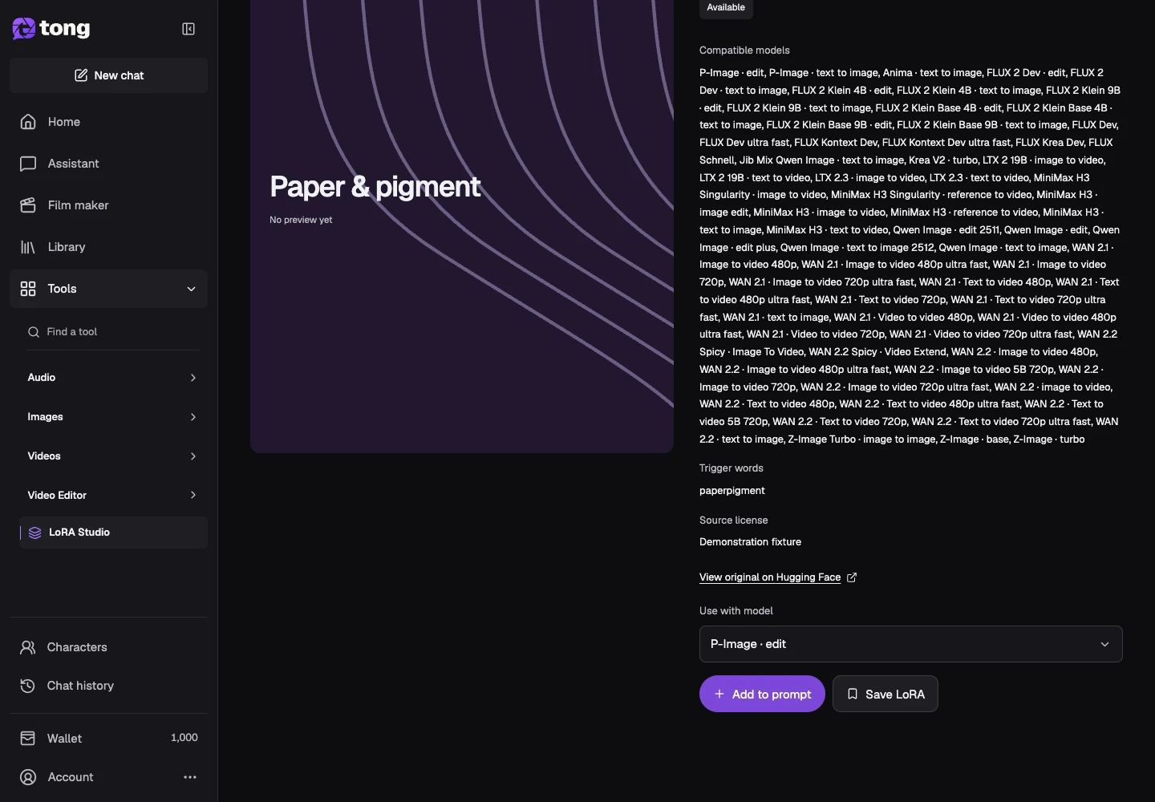Open the Home page
1155x802 pixels.
pos(109,122)
